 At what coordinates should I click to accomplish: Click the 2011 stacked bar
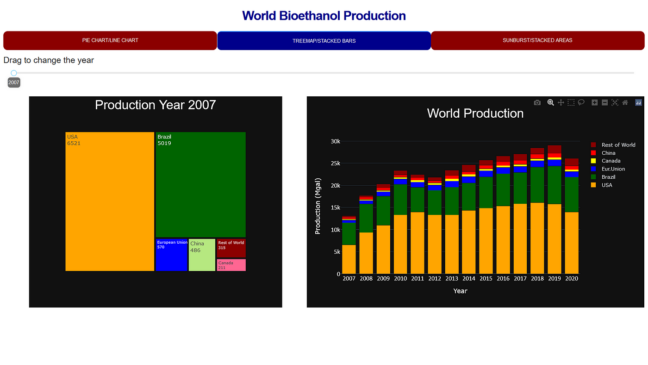417,224
